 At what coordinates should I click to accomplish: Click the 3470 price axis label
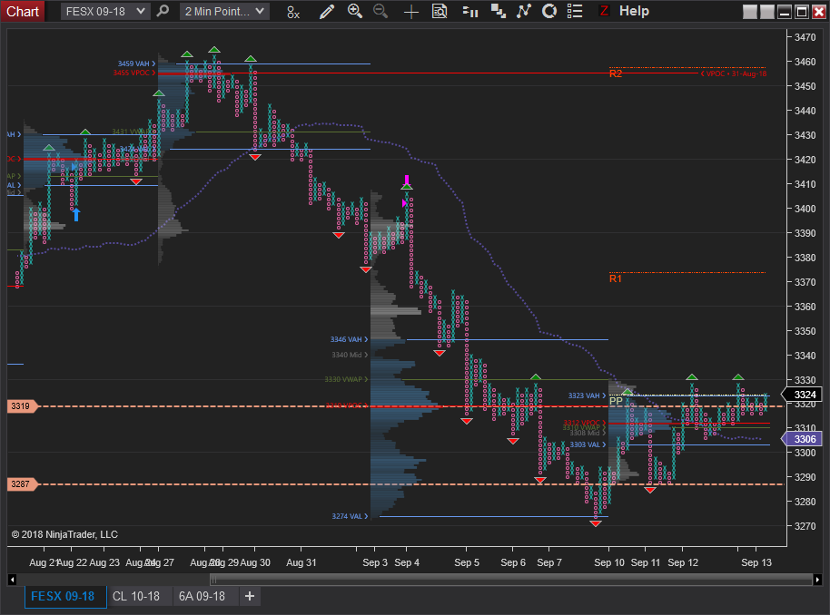(805, 37)
